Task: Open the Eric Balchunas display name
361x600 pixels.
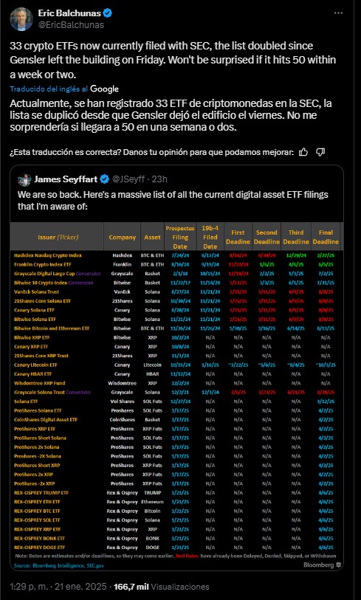Action: tap(69, 13)
